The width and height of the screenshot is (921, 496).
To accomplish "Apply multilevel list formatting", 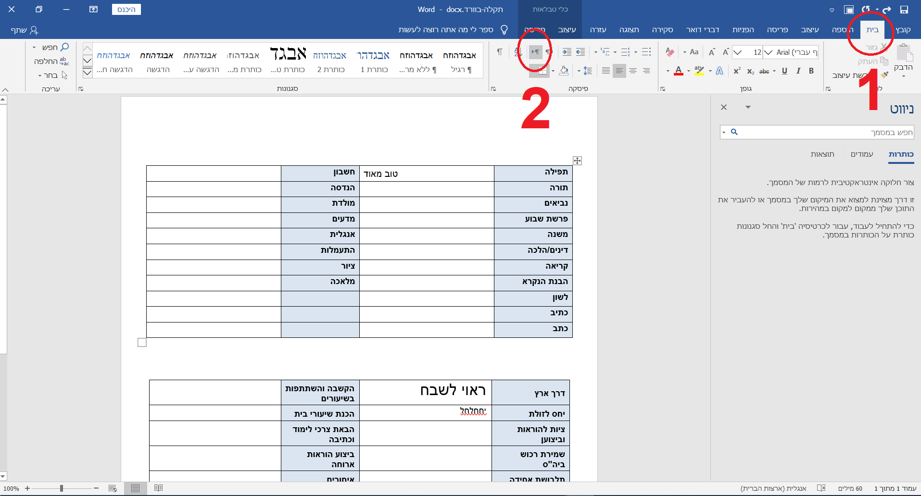I will [605, 52].
